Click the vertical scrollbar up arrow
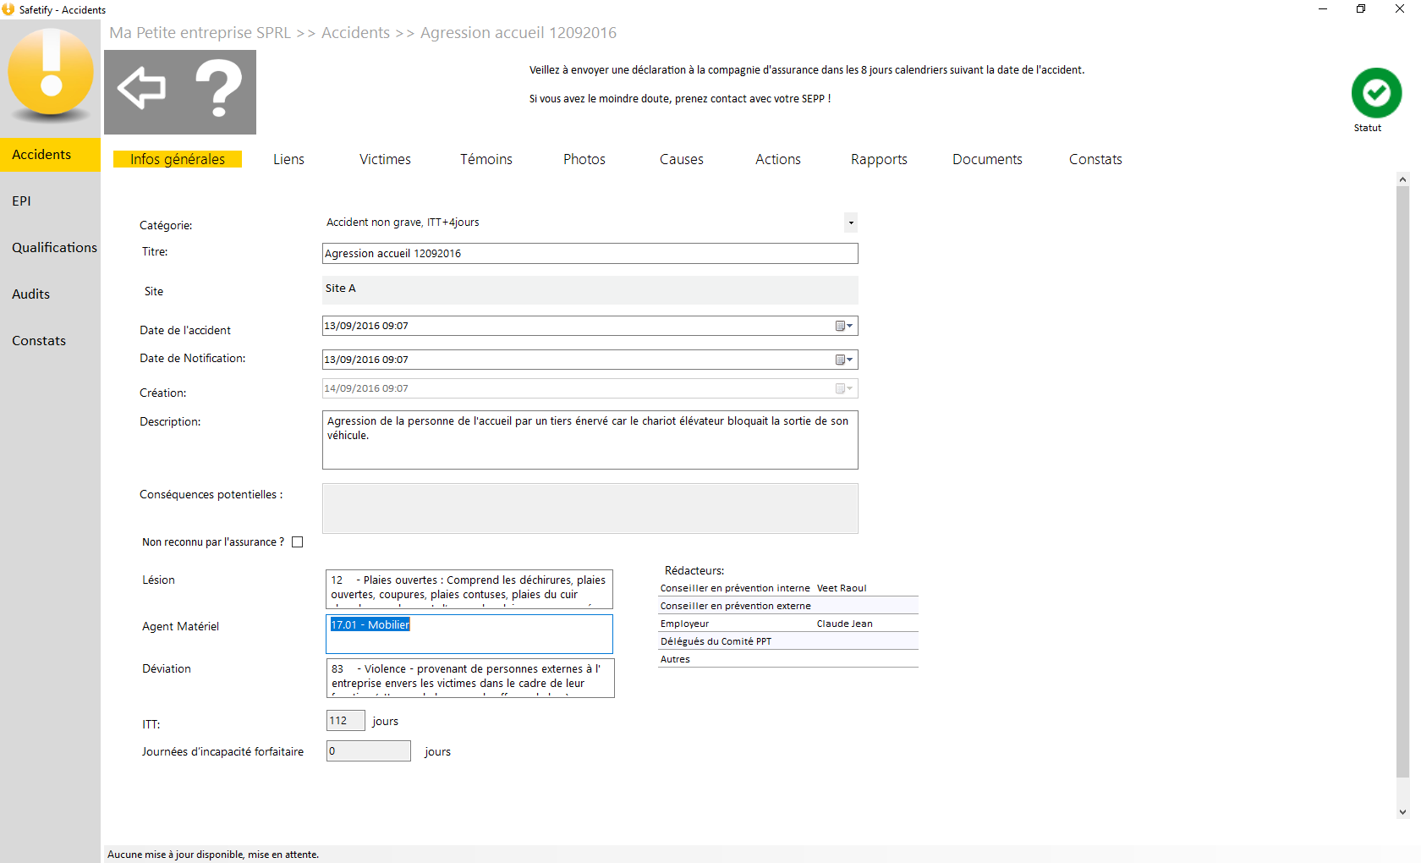Screen dimensions: 1421x863 coord(1403,179)
